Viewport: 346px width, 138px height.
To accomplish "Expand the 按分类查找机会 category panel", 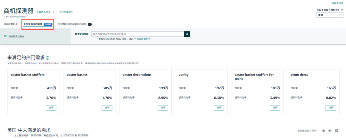I will 16,37.
